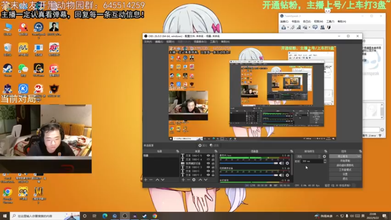Screen dimensions: 391x220
Task: Open the scene transition type dropdown in OBS
Action: coord(308,156)
